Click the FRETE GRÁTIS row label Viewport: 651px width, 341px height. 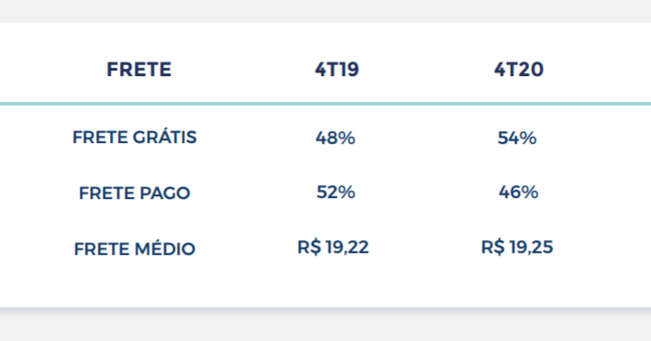tap(135, 137)
